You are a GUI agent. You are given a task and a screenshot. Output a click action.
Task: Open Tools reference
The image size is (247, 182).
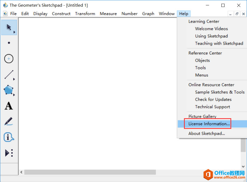200,68
